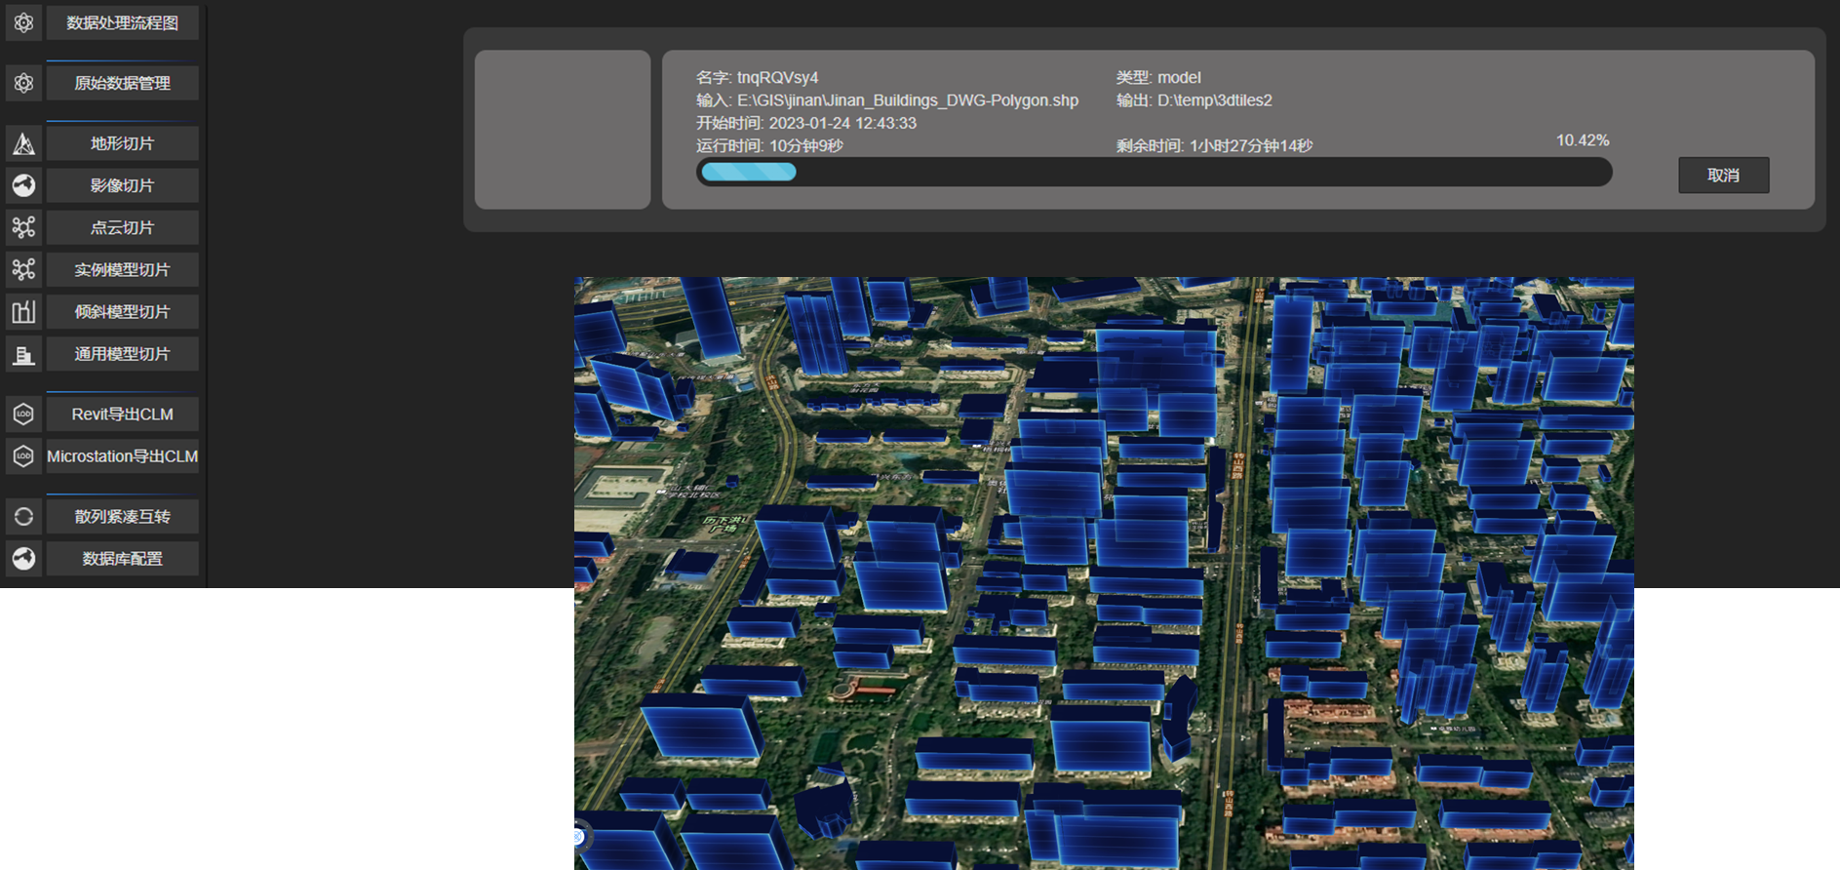Click the refresh icon beside 散列紧凑互转
This screenshot has height=870, width=1840.
click(x=23, y=517)
